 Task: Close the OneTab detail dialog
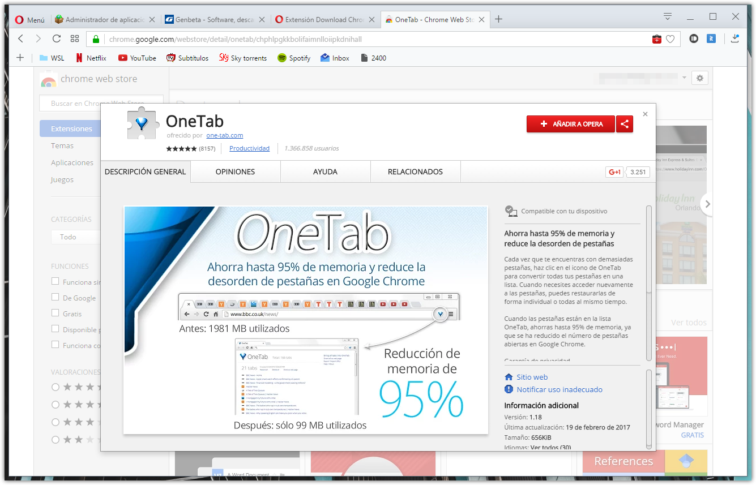coord(645,114)
